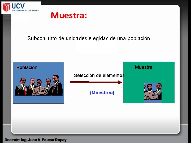
Task: Click 'Universidad César Vallejo' text under logo
Action: pos(25,10)
